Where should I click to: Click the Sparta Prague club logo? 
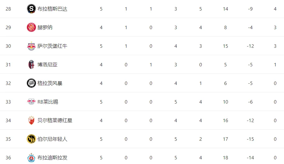tap(31, 9)
